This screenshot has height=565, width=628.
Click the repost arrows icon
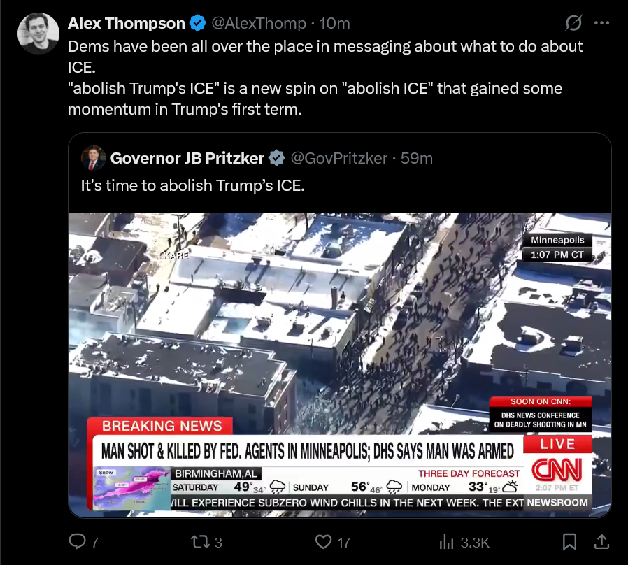pyautogui.click(x=200, y=542)
